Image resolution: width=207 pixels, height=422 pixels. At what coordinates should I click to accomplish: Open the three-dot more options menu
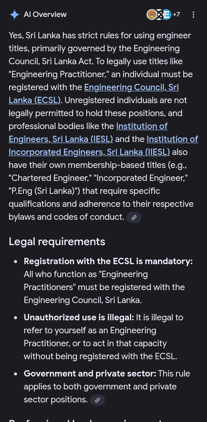pos(193,15)
